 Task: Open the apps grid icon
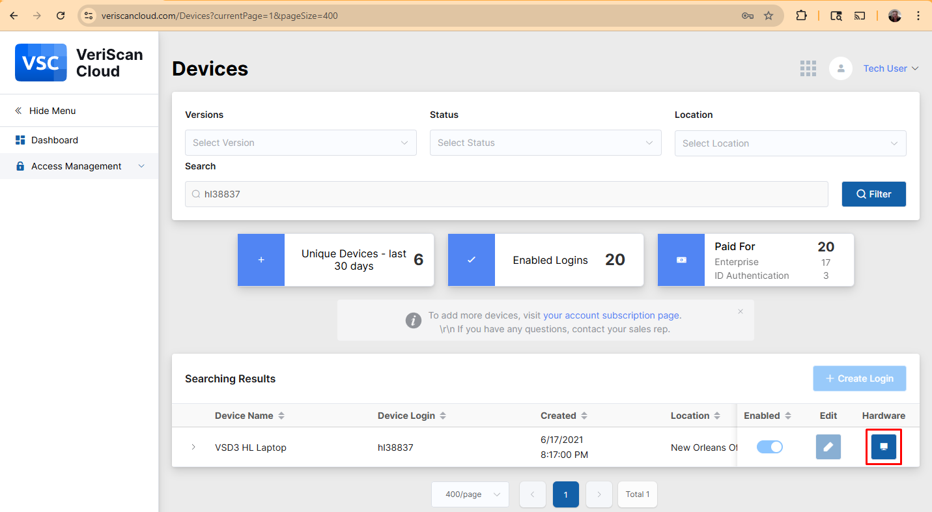(808, 68)
